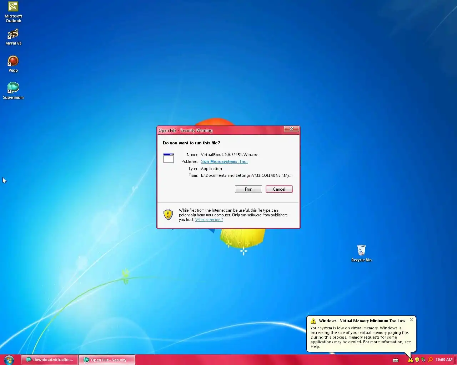
Task: Dismiss the Virtual Memory balloon notification
Action: pyautogui.click(x=411, y=320)
